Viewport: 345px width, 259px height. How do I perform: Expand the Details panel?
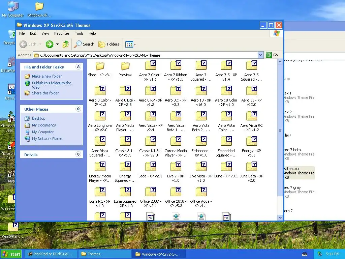tap(78, 154)
